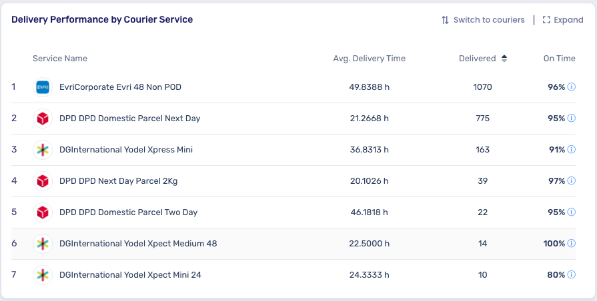Open the info icon beside 80% on time

point(571,274)
